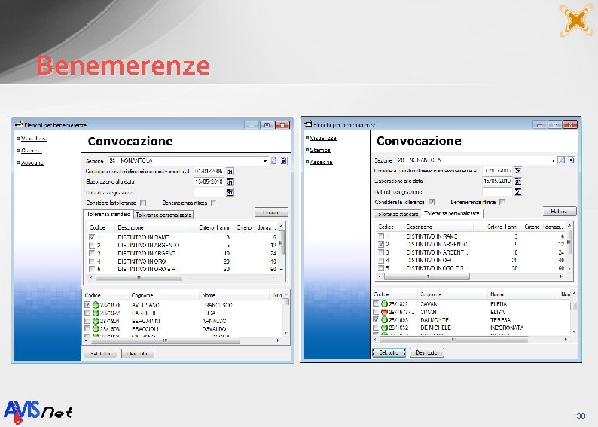Click green status icon of DE MICHELE row

point(384,328)
